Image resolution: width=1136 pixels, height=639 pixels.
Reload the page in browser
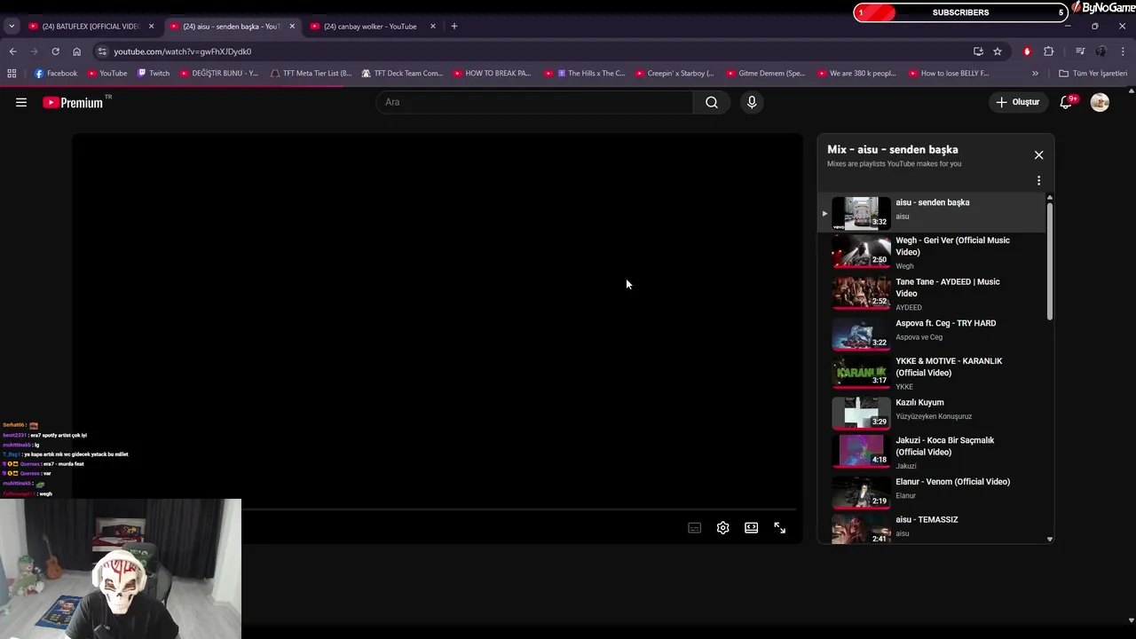point(55,51)
